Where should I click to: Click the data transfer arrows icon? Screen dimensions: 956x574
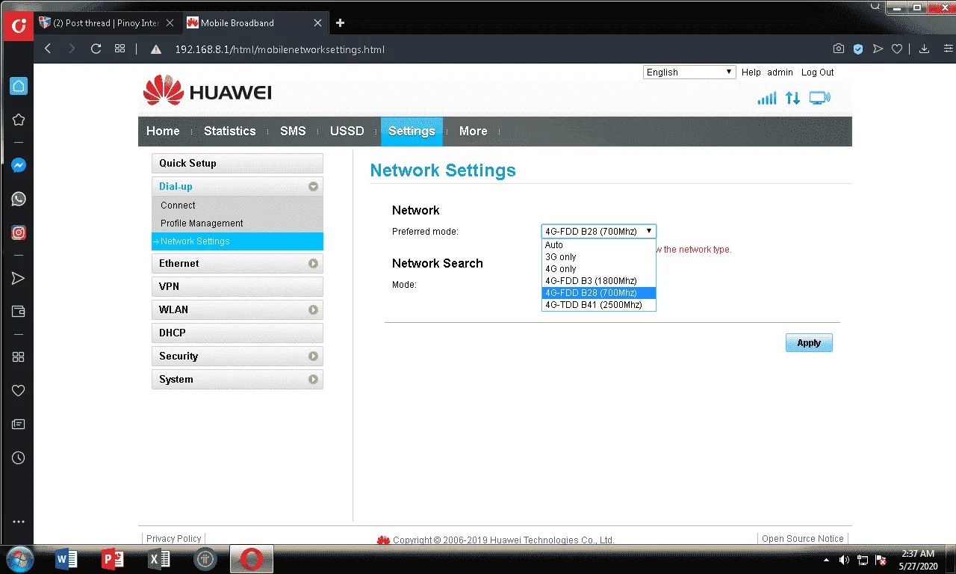[x=792, y=98]
